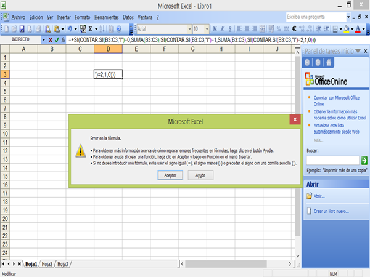Confirm the formula with the green check mark
This screenshot has width=370, height=277.
[x=57, y=40]
